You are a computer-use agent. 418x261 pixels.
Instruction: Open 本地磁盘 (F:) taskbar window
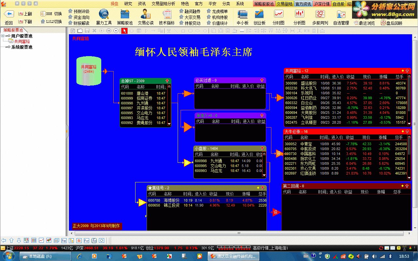coord(45,256)
